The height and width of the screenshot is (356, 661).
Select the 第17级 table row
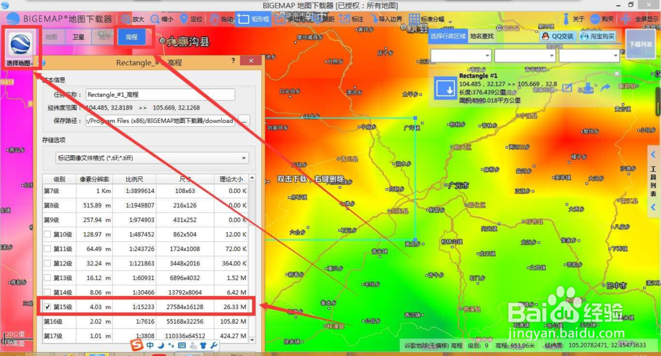coord(146,336)
